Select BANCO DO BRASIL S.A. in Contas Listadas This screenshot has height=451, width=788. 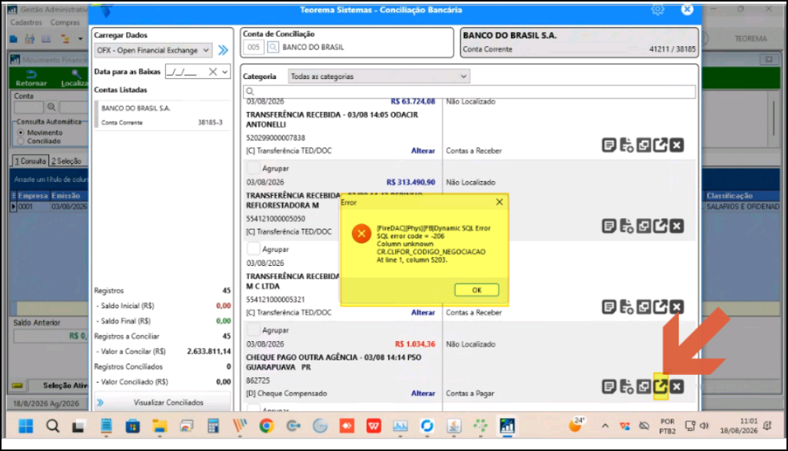(x=162, y=115)
